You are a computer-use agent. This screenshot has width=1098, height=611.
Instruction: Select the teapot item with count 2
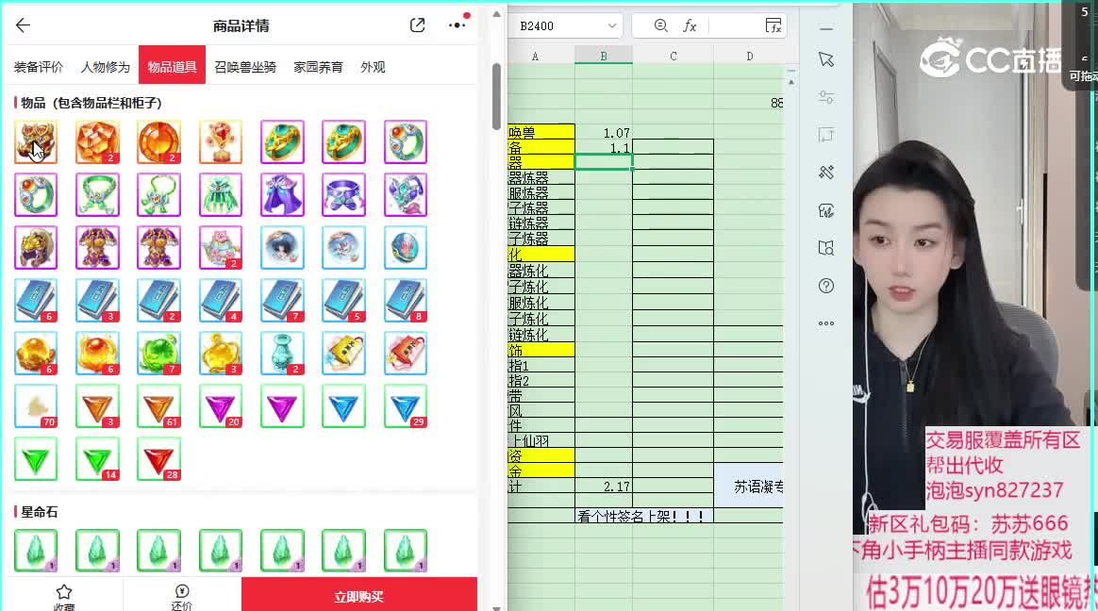[x=221, y=248]
